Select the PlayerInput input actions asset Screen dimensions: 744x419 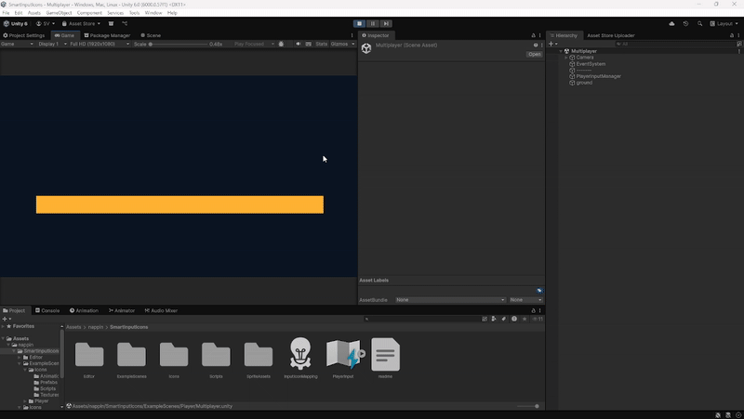(345, 354)
